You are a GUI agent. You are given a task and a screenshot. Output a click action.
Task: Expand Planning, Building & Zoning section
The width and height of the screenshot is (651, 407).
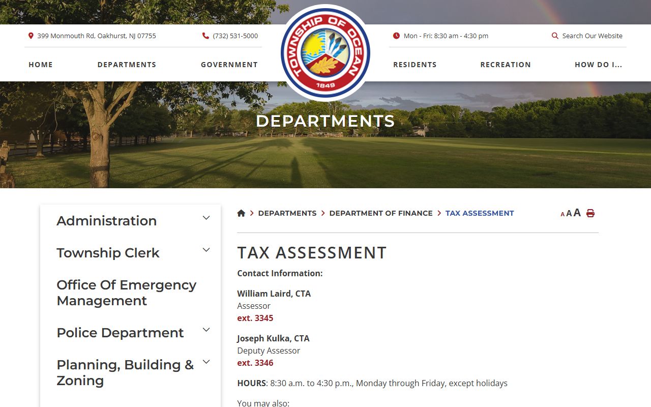(206, 362)
